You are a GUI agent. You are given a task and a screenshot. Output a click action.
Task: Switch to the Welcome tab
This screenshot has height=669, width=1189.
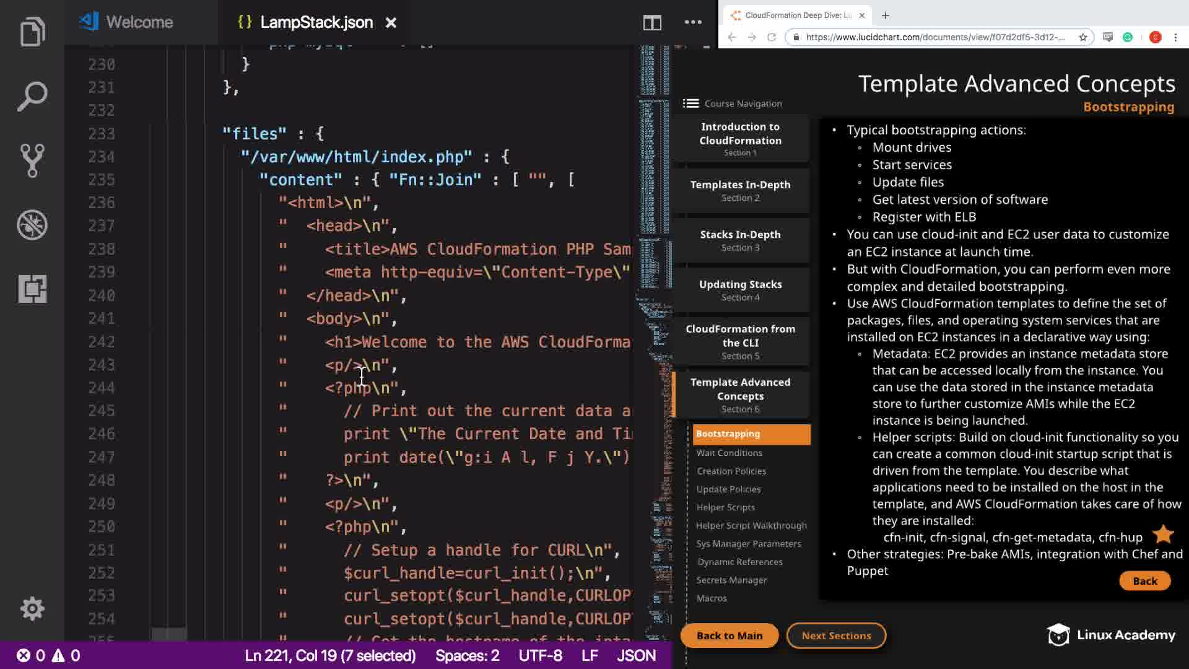point(139,23)
